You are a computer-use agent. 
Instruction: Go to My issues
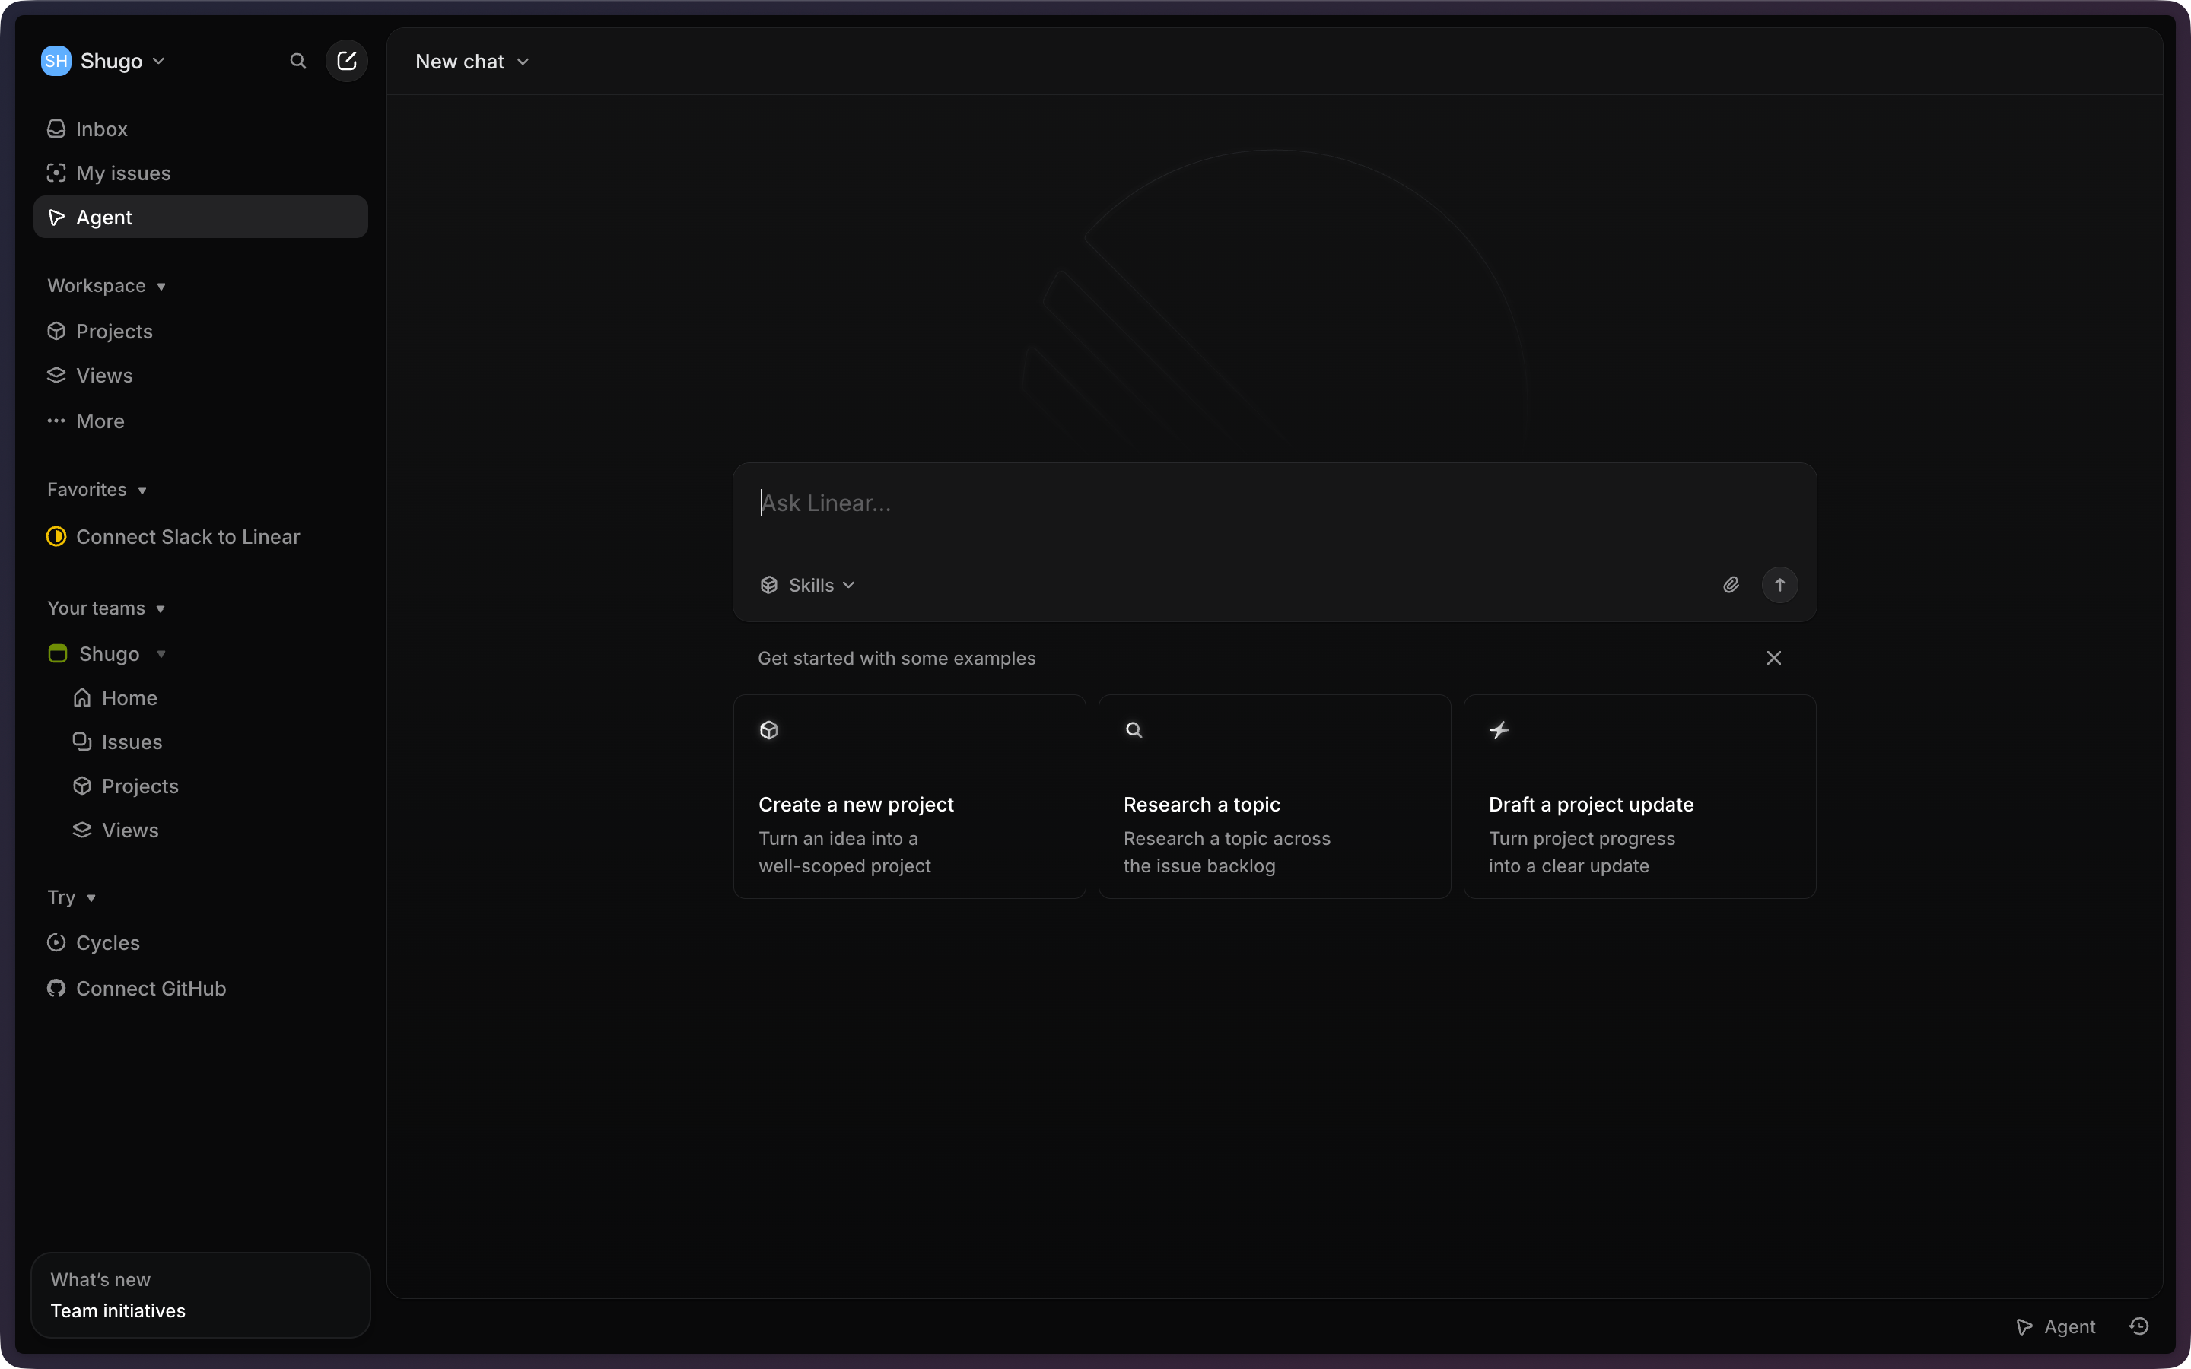pos(200,173)
